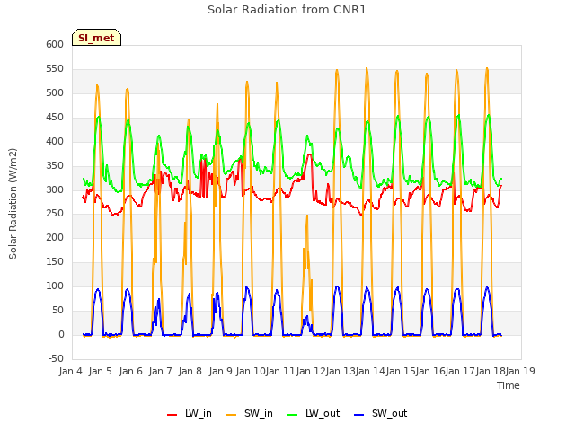575x431 pixels.
Task: Click the 200 y-axis tick label
Action: click(x=55, y=237)
